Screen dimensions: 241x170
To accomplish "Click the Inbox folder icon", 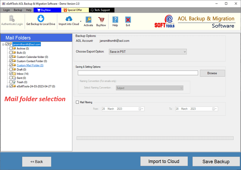I will point(14,73).
